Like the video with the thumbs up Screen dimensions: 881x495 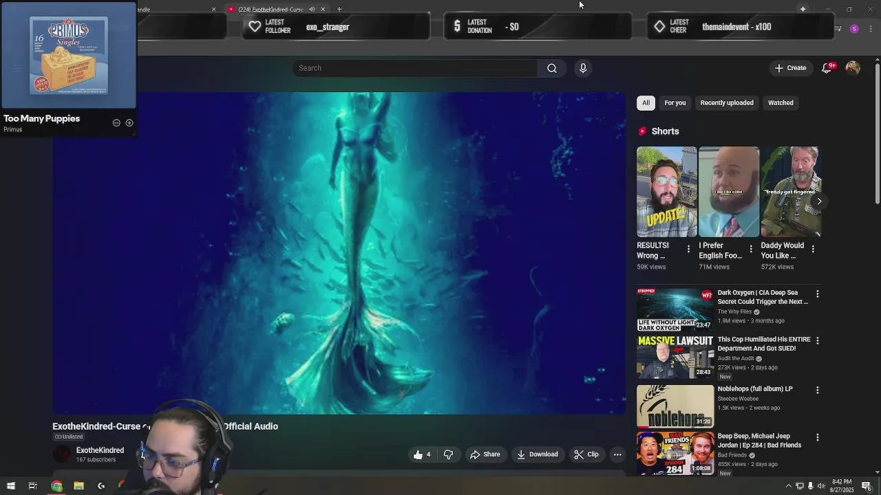tap(422, 454)
